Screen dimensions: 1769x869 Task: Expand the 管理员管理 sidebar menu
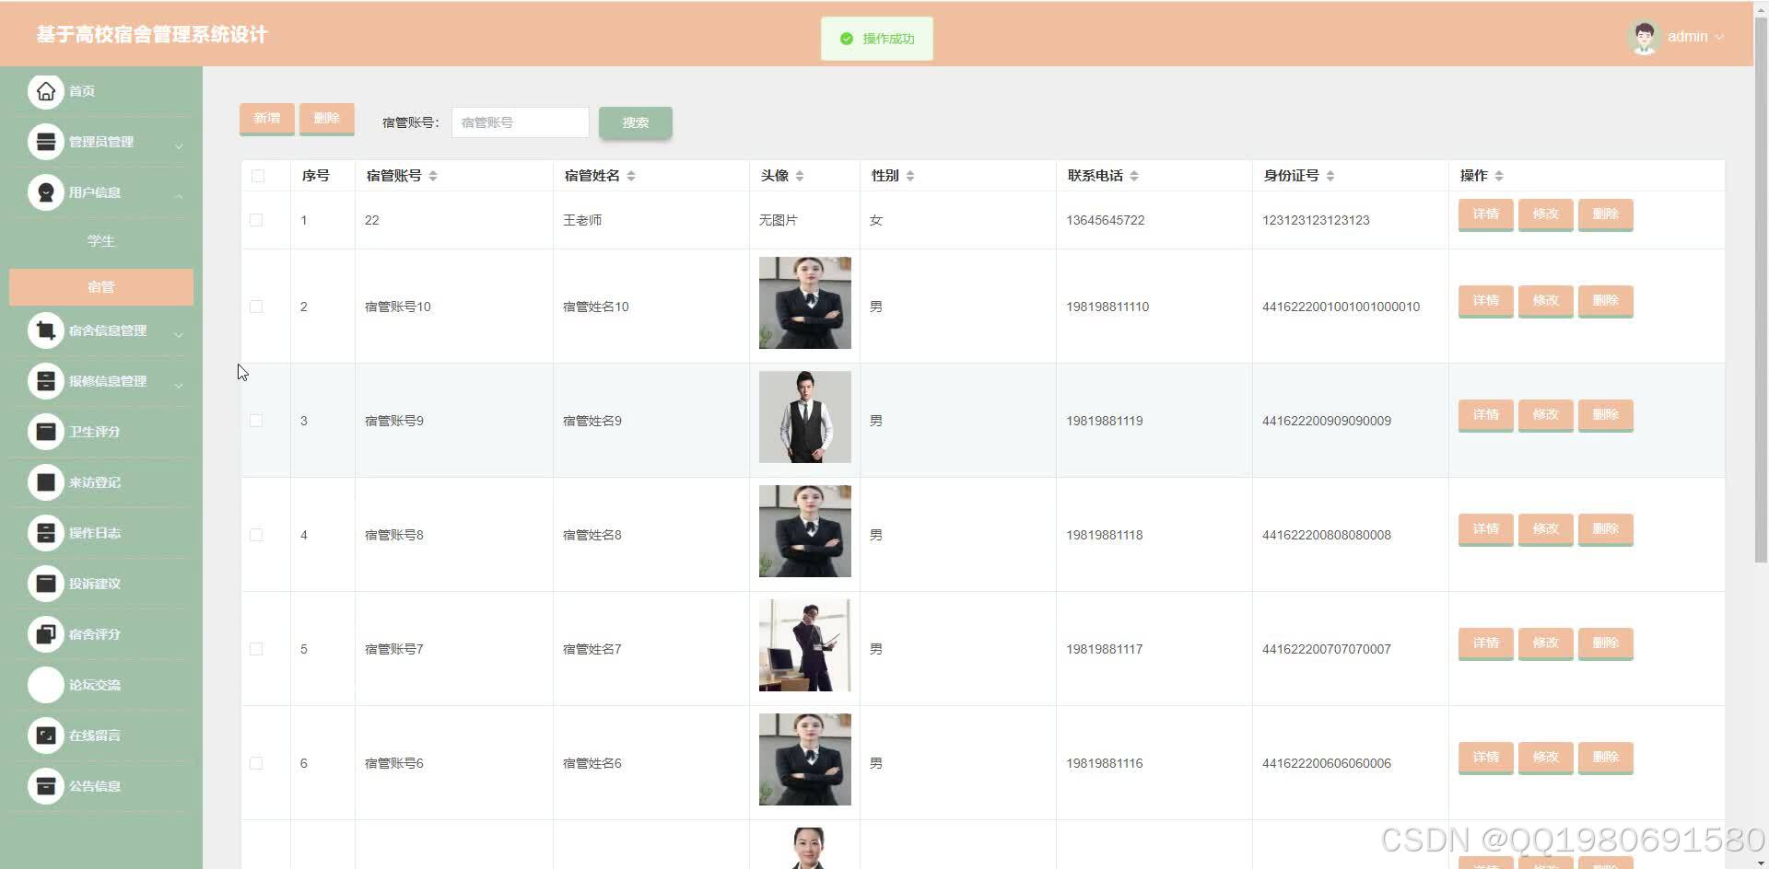101,142
